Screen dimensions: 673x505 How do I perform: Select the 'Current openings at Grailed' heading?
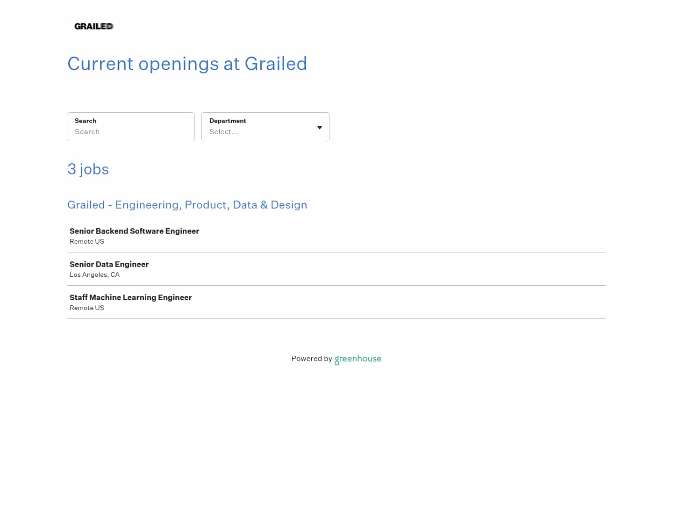pyautogui.click(x=187, y=64)
